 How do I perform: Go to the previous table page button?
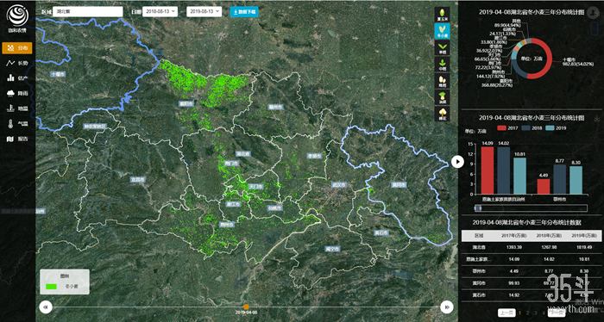pyautogui.click(x=506, y=313)
